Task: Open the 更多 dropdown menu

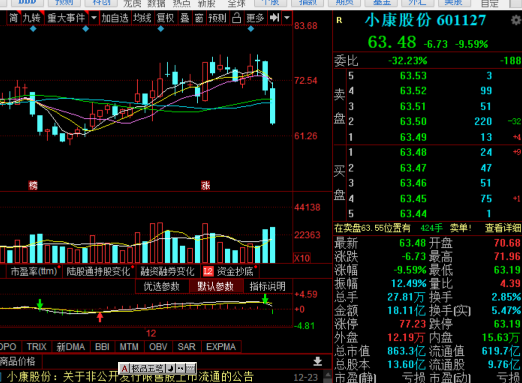Action: (255, 17)
